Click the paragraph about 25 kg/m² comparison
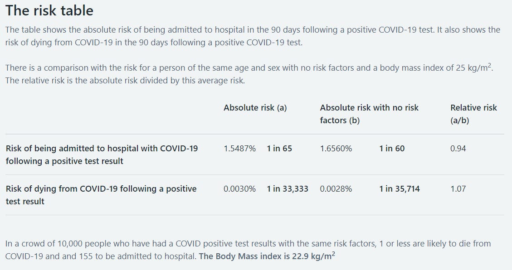Viewport: 512px width, 270px height. tap(249, 74)
